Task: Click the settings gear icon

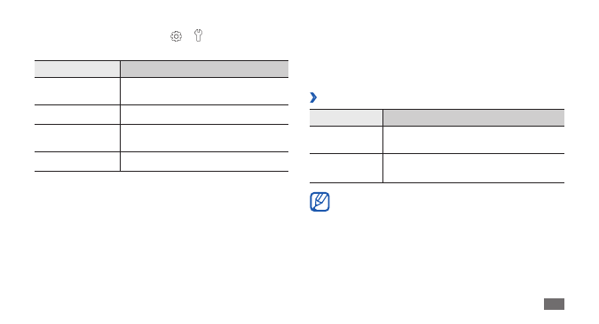Action: coord(176,36)
